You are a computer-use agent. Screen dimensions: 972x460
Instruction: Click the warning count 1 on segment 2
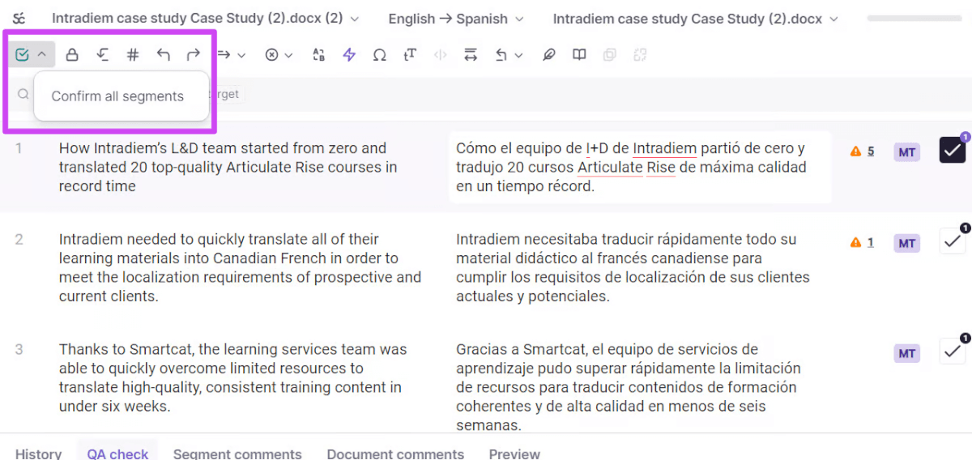coord(871,243)
